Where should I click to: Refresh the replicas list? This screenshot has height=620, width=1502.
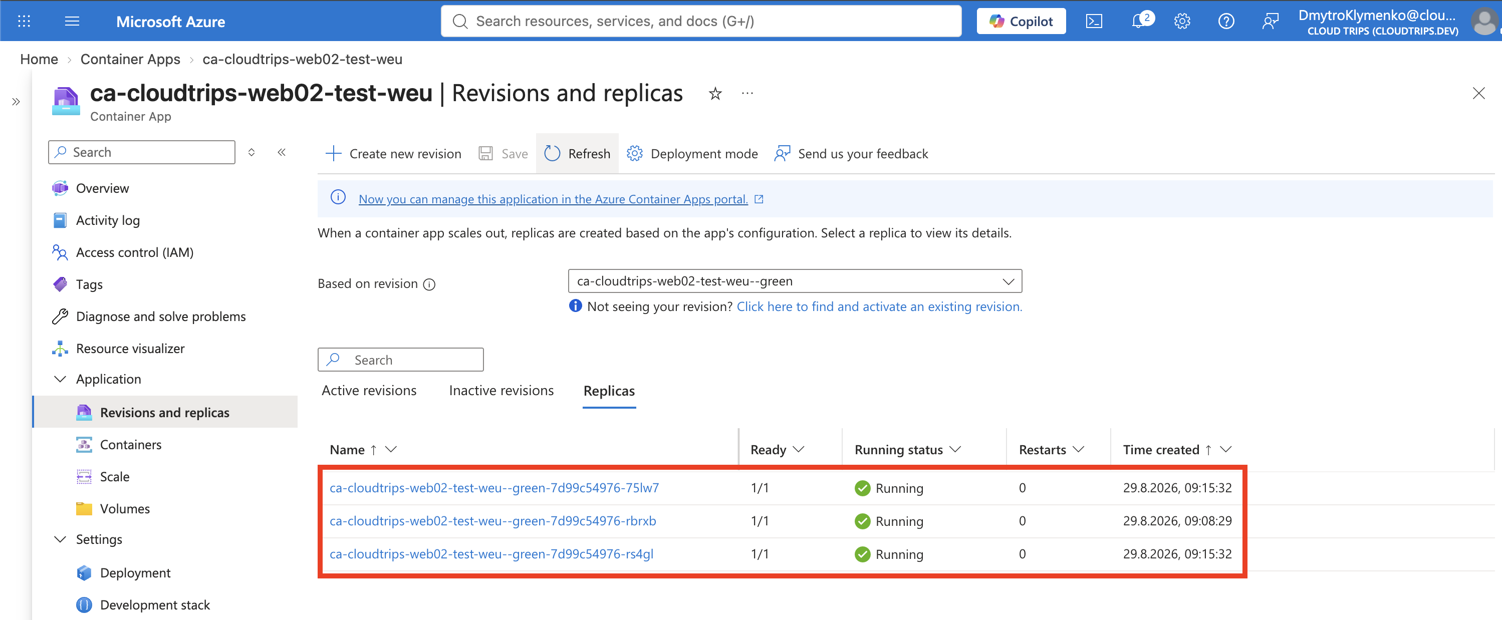point(577,154)
